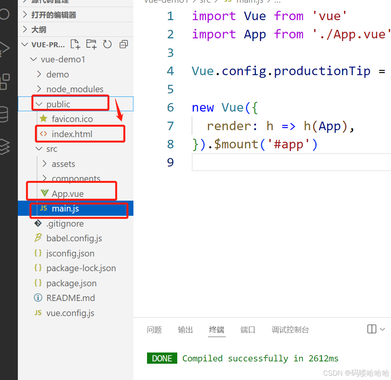Click the star icon beside favicon.ico

[44, 119]
